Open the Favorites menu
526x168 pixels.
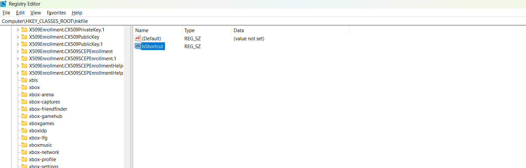pos(56,13)
